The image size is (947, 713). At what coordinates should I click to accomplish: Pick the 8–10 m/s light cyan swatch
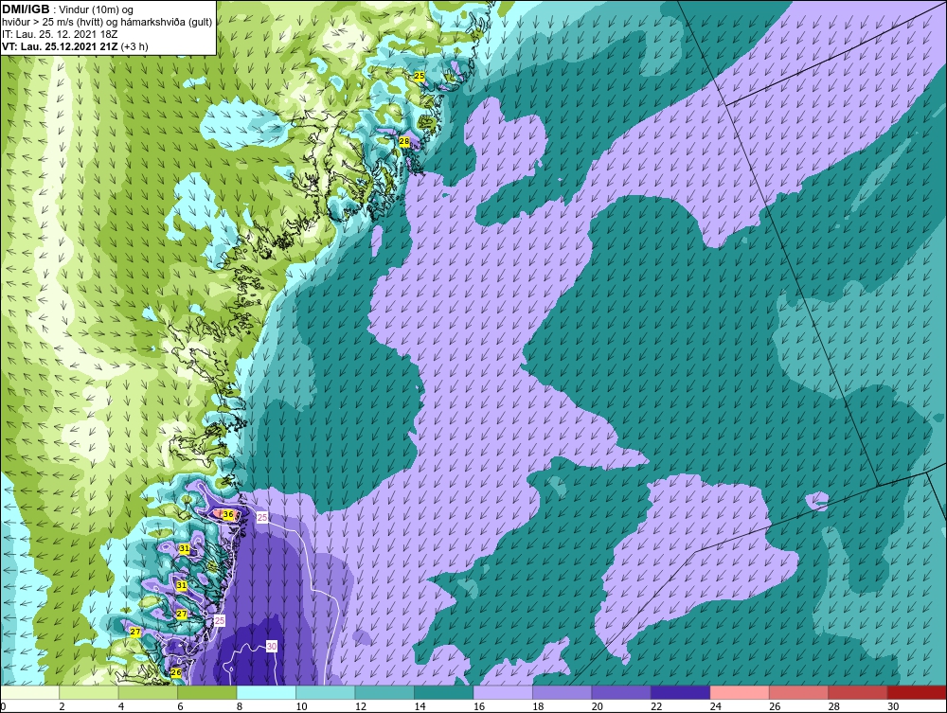[266, 692]
